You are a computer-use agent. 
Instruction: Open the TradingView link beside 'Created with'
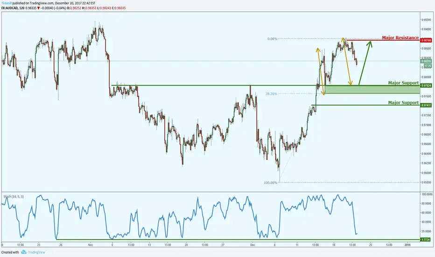point(36,252)
